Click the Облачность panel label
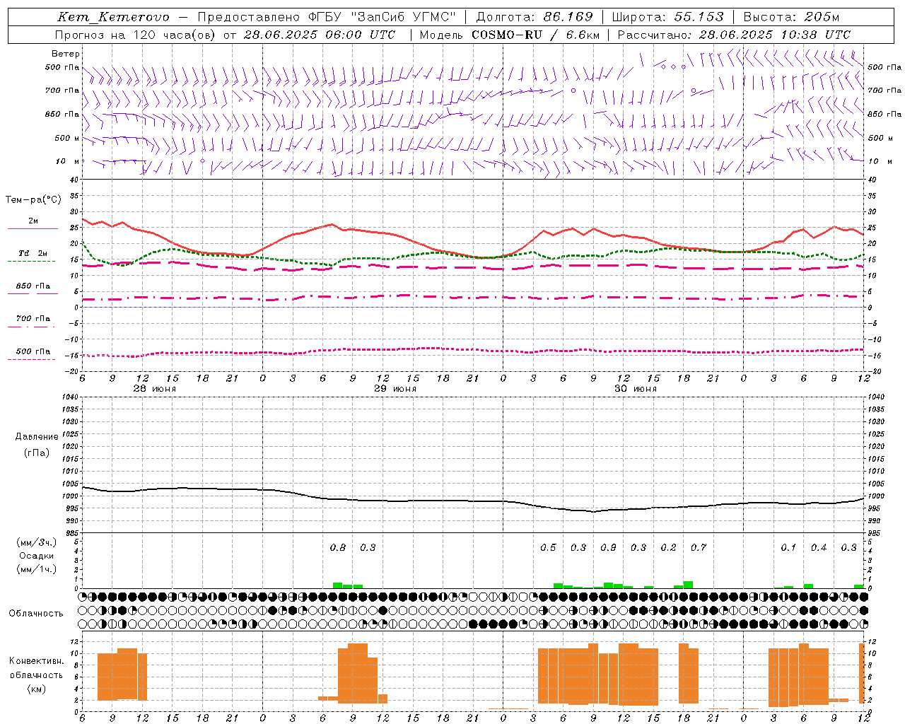The height and width of the screenshot is (724, 905). coord(36,614)
